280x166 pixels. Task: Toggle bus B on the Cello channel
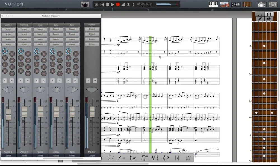pyautogui.click(x=60, y=54)
